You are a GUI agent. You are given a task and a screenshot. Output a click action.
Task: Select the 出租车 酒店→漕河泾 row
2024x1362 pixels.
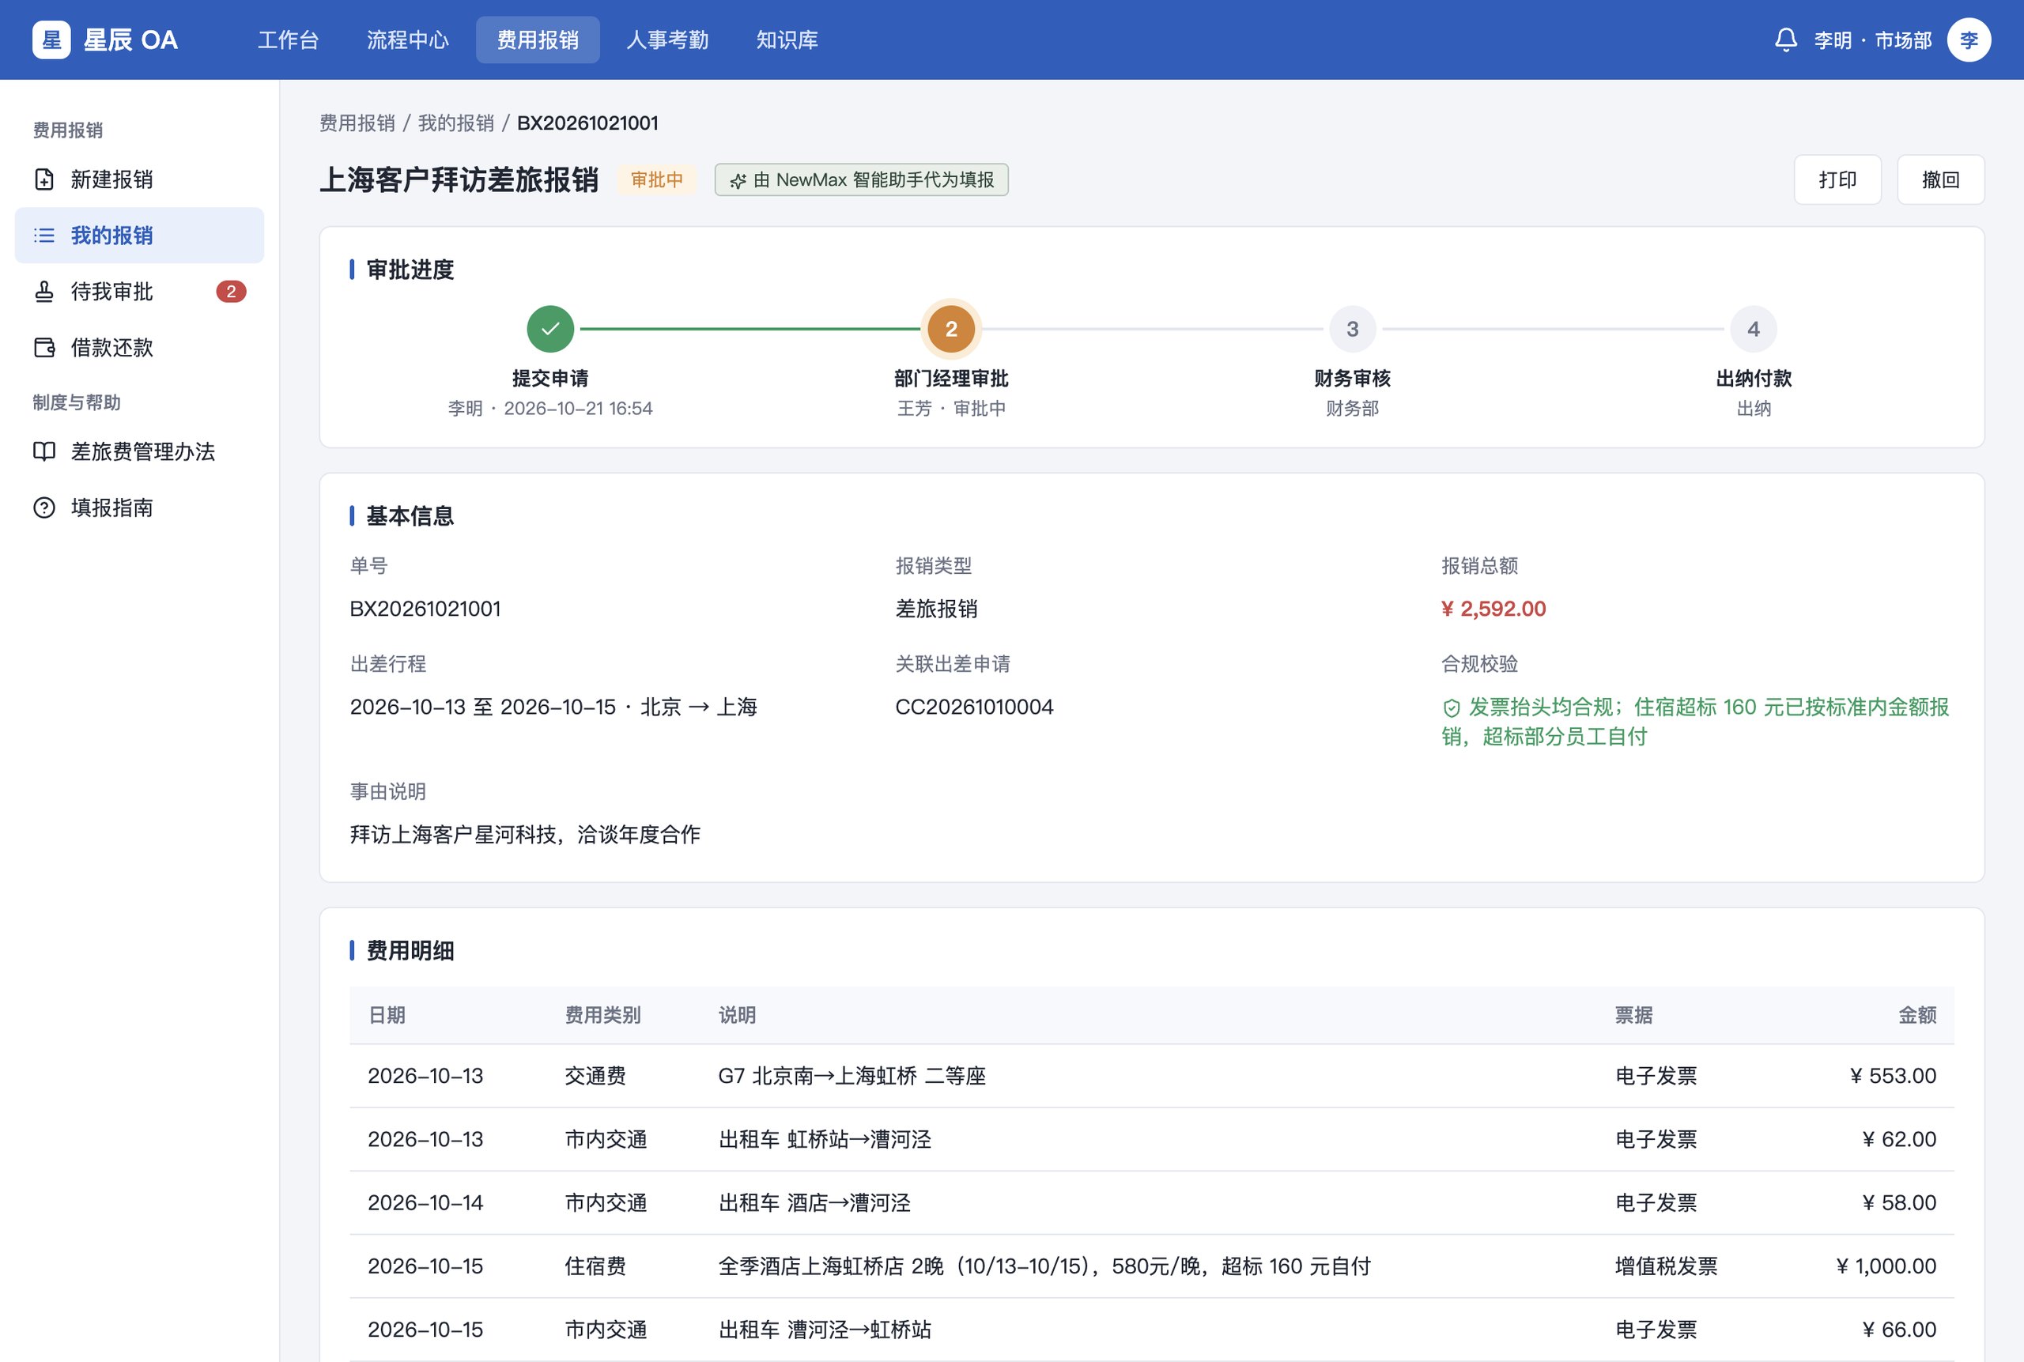[1152, 1203]
